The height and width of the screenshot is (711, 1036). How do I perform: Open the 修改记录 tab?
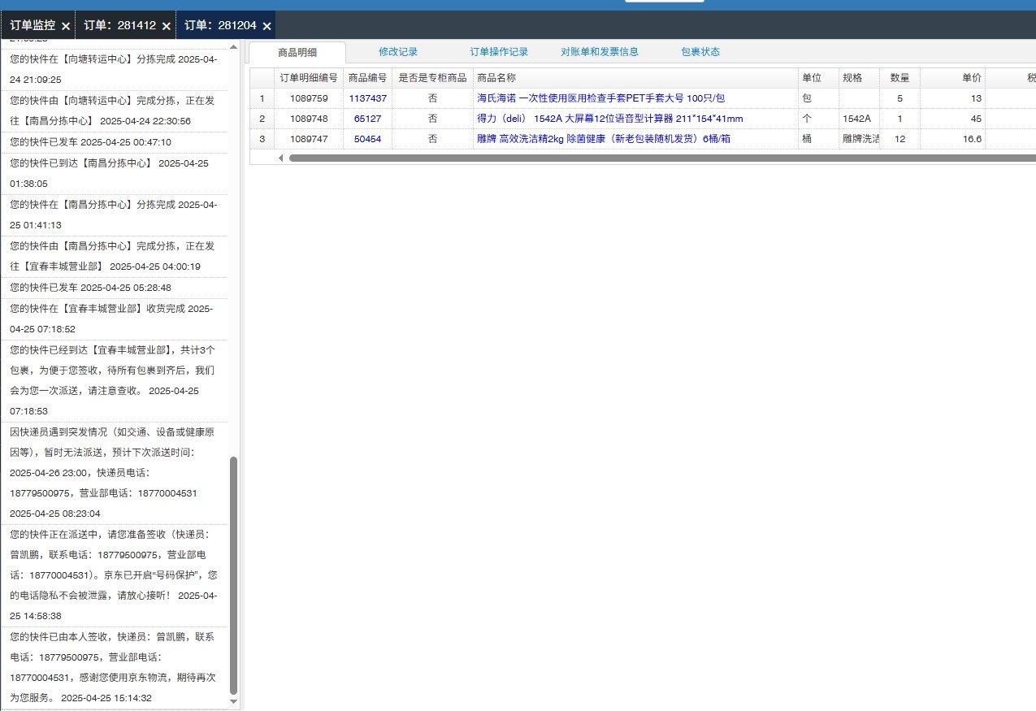point(398,52)
